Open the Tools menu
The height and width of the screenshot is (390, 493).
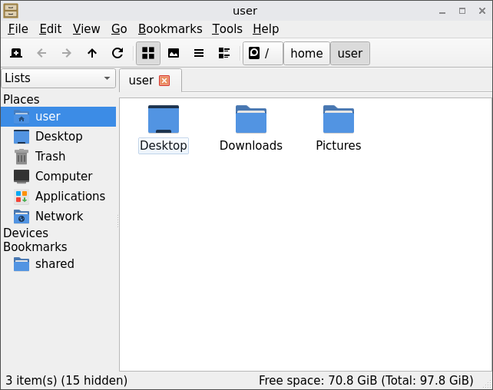227,28
